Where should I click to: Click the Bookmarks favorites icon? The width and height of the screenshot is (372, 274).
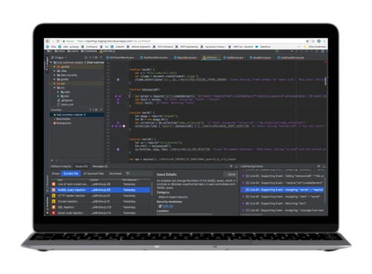[54, 119]
